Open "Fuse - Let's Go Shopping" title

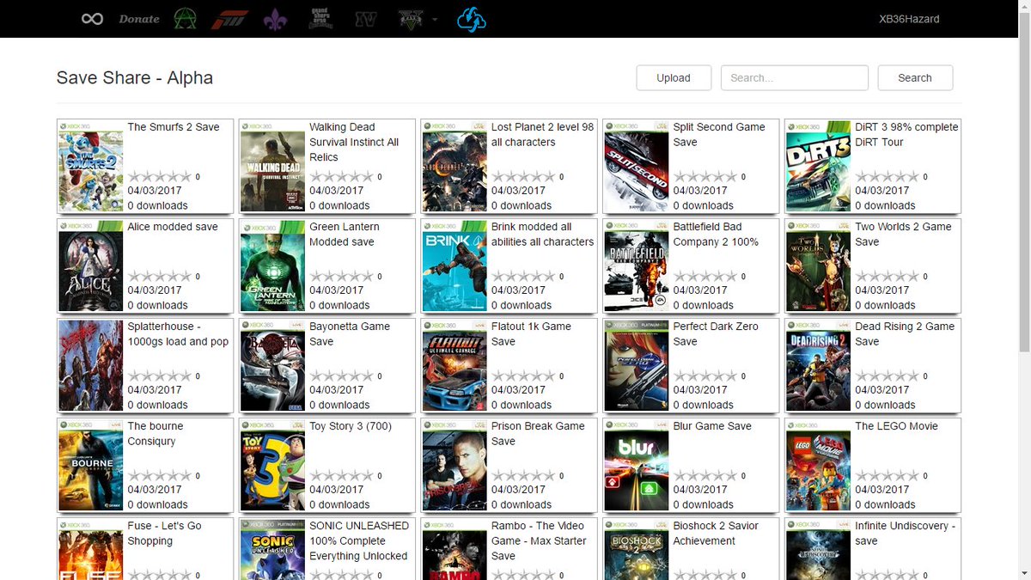click(165, 534)
